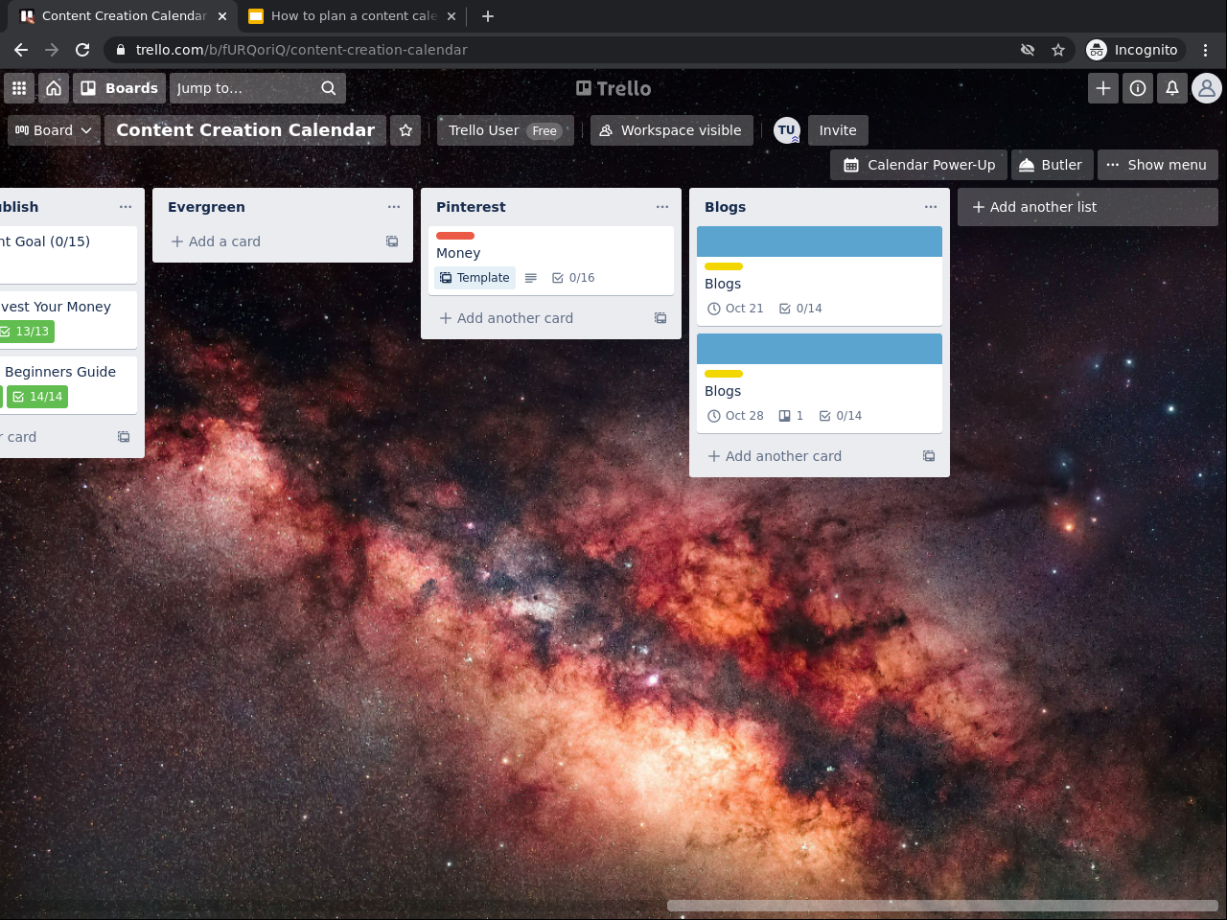The width and height of the screenshot is (1227, 920).
Task: Switch to the Content Creation Calendar tab
Action: [x=124, y=16]
